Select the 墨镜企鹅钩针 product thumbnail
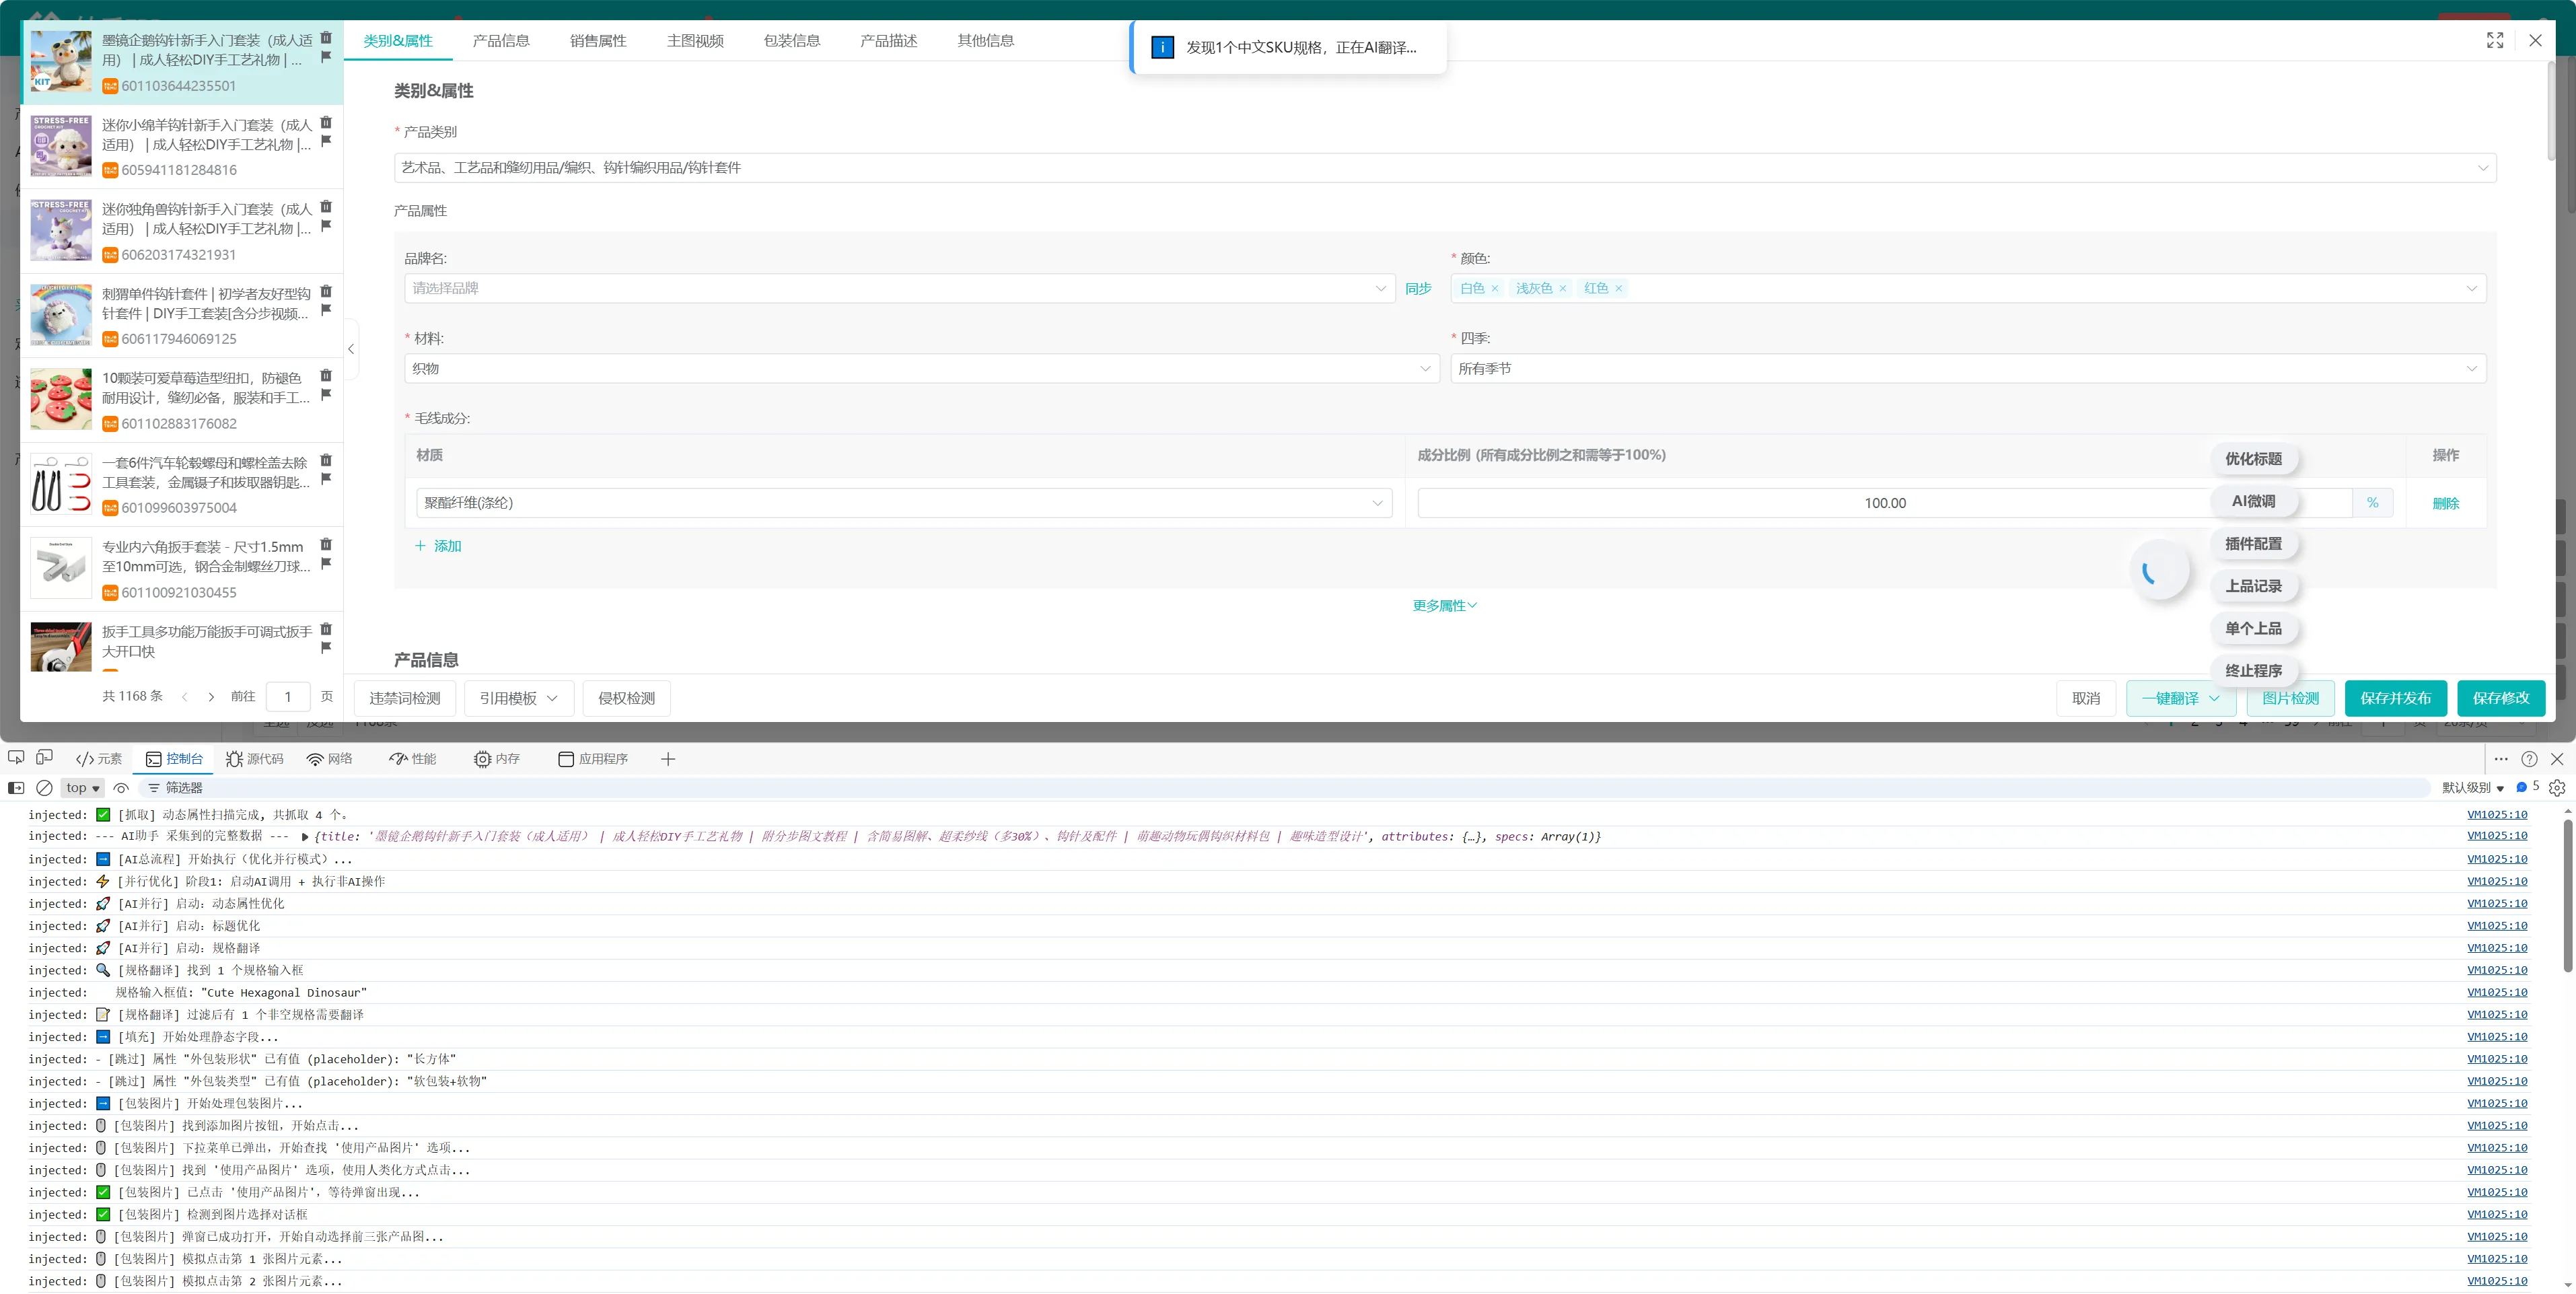 pyautogui.click(x=61, y=62)
